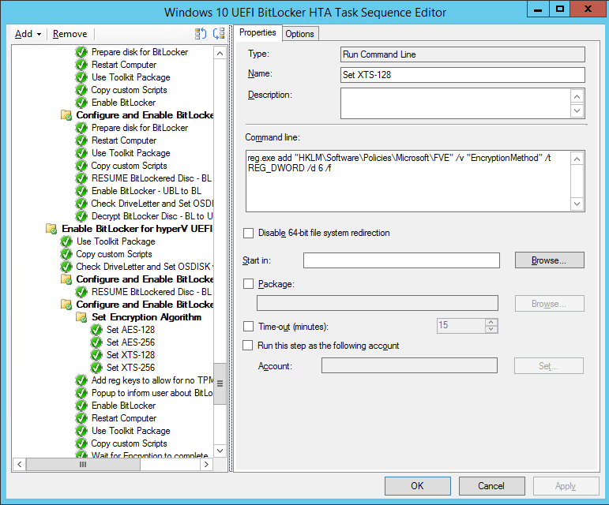This screenshot has width=609, height=505.
Task: Click the expand-all tree icon in toolbar
Action: (201, 34)
